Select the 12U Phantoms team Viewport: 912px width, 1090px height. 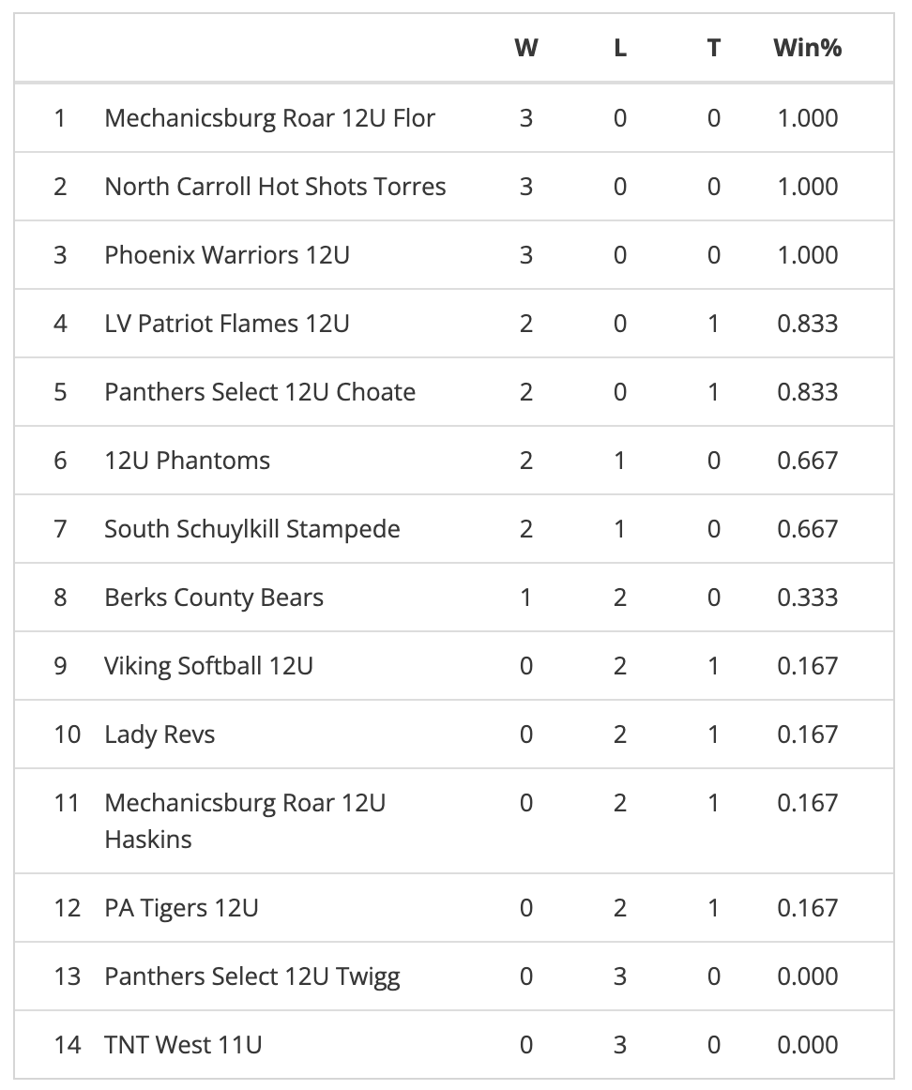click(188, 461)
